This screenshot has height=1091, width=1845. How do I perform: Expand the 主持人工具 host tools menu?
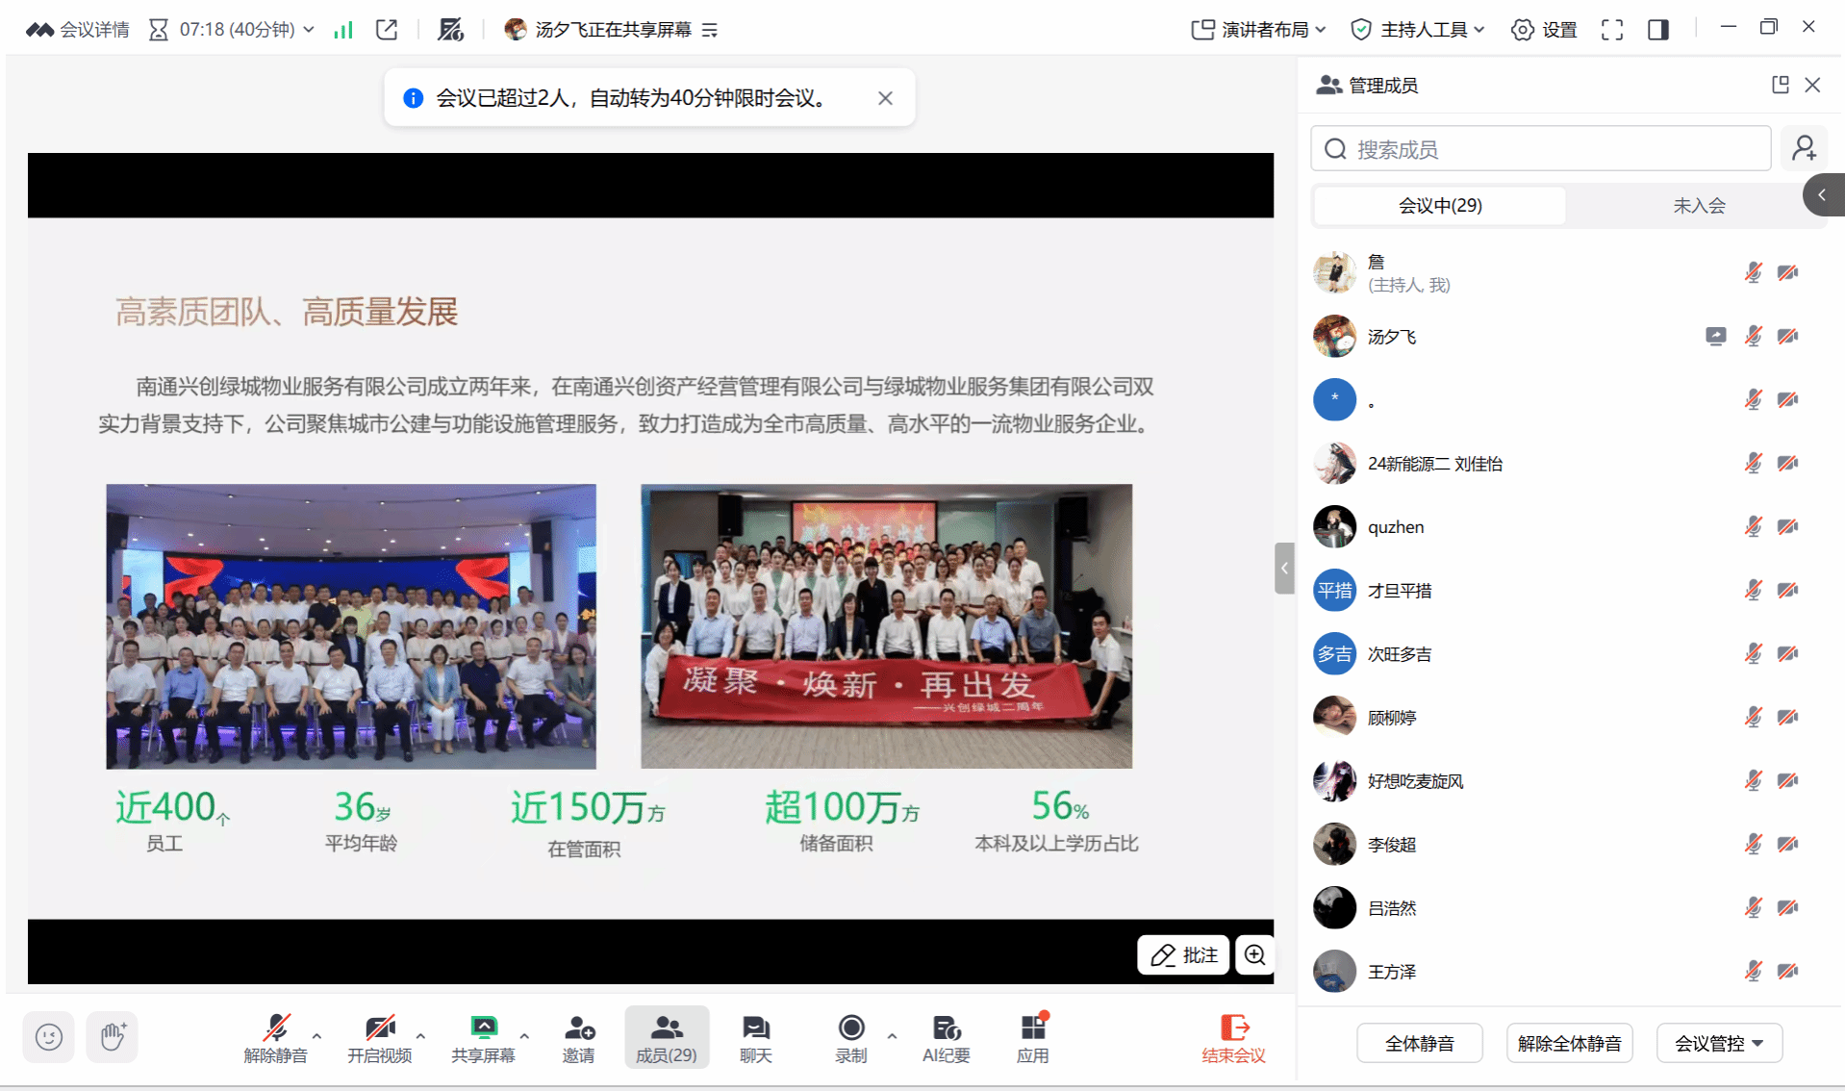1418,30
